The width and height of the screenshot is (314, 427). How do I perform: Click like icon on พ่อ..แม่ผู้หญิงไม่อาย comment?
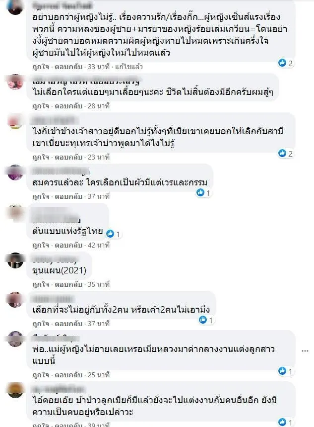coord(282,371)
